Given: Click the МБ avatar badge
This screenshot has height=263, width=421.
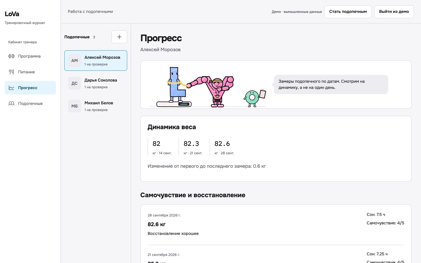Looking at the screenshot, I should tap(74, 106).
